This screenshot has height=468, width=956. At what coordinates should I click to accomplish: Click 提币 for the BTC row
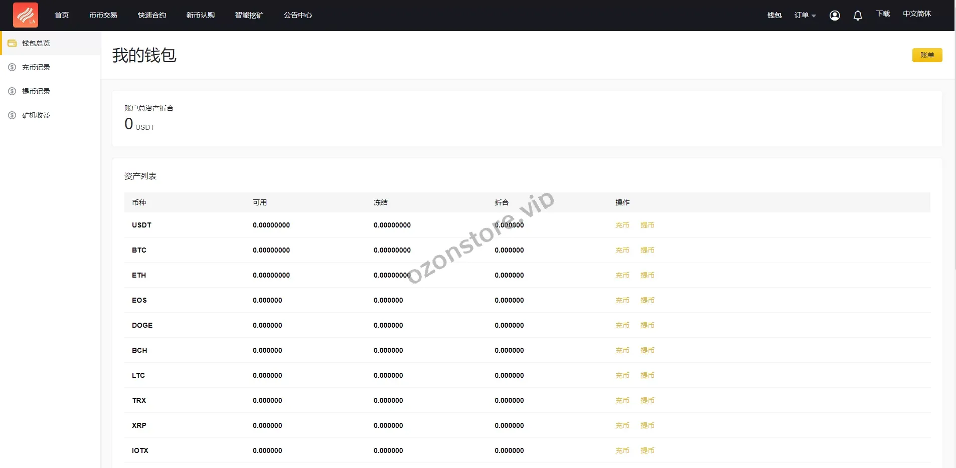click(647, 250)
